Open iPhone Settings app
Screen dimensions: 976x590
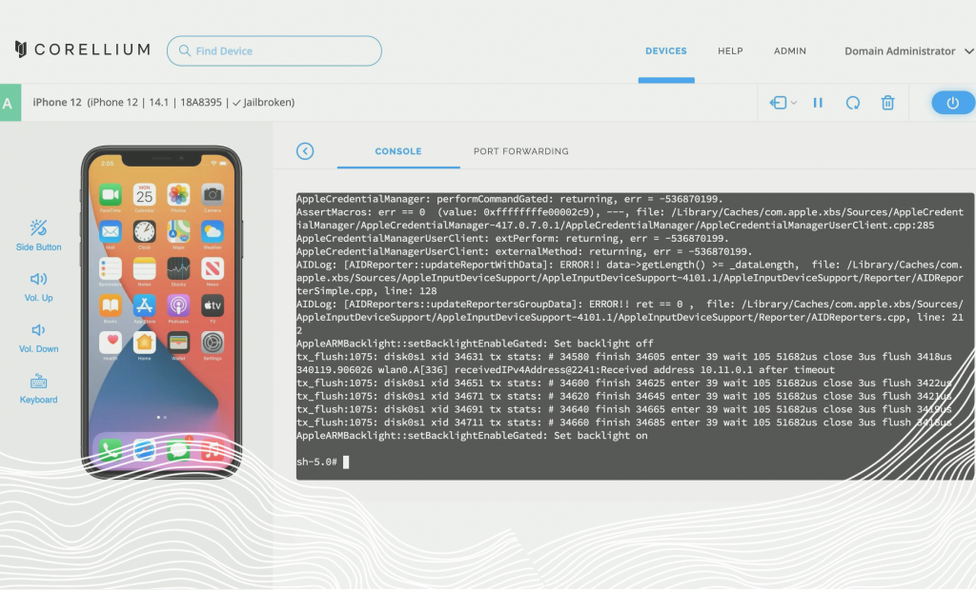coord(213,342)
